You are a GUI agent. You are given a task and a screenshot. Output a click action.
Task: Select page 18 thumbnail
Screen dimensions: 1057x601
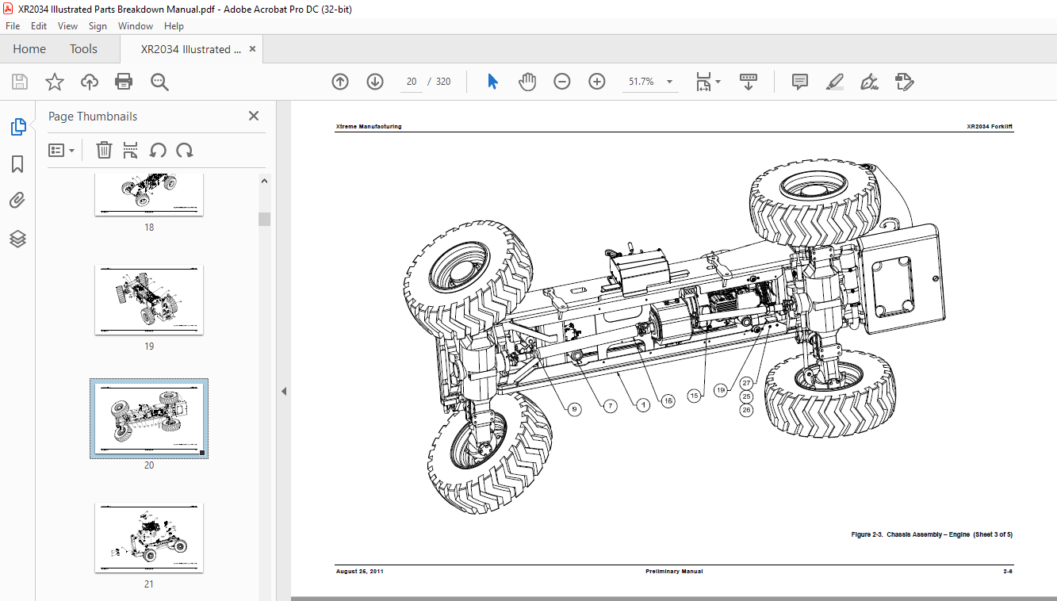point(149,194)
